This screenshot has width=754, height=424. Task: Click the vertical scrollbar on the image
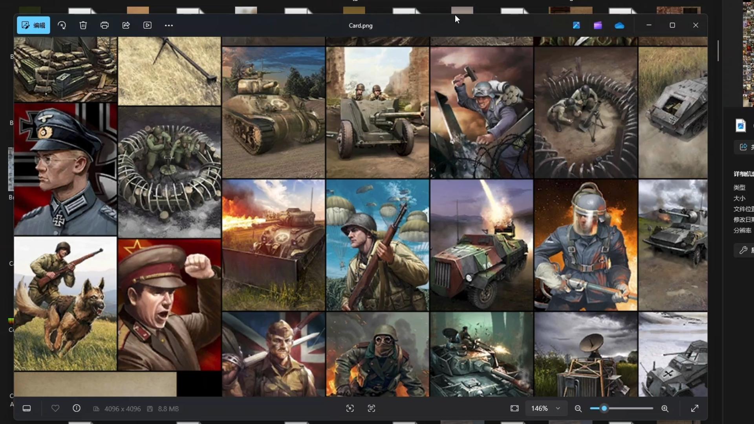[x=718, y=51]
